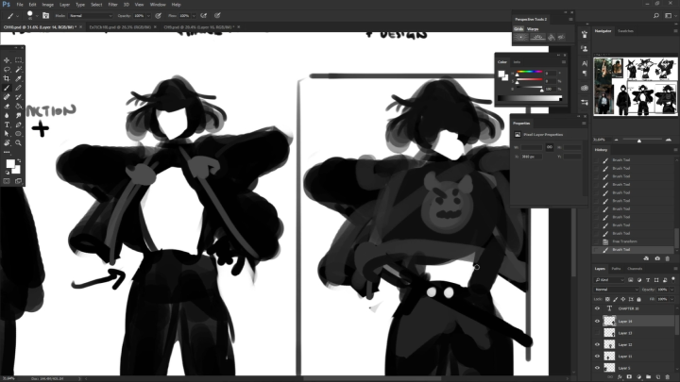Screen dimensions: 680x382
Task: Toggle layer filtering switch in Layers panel
Action: [x=673, y=279]
